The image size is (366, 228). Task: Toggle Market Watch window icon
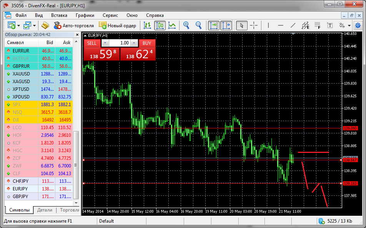pos(45,25)
